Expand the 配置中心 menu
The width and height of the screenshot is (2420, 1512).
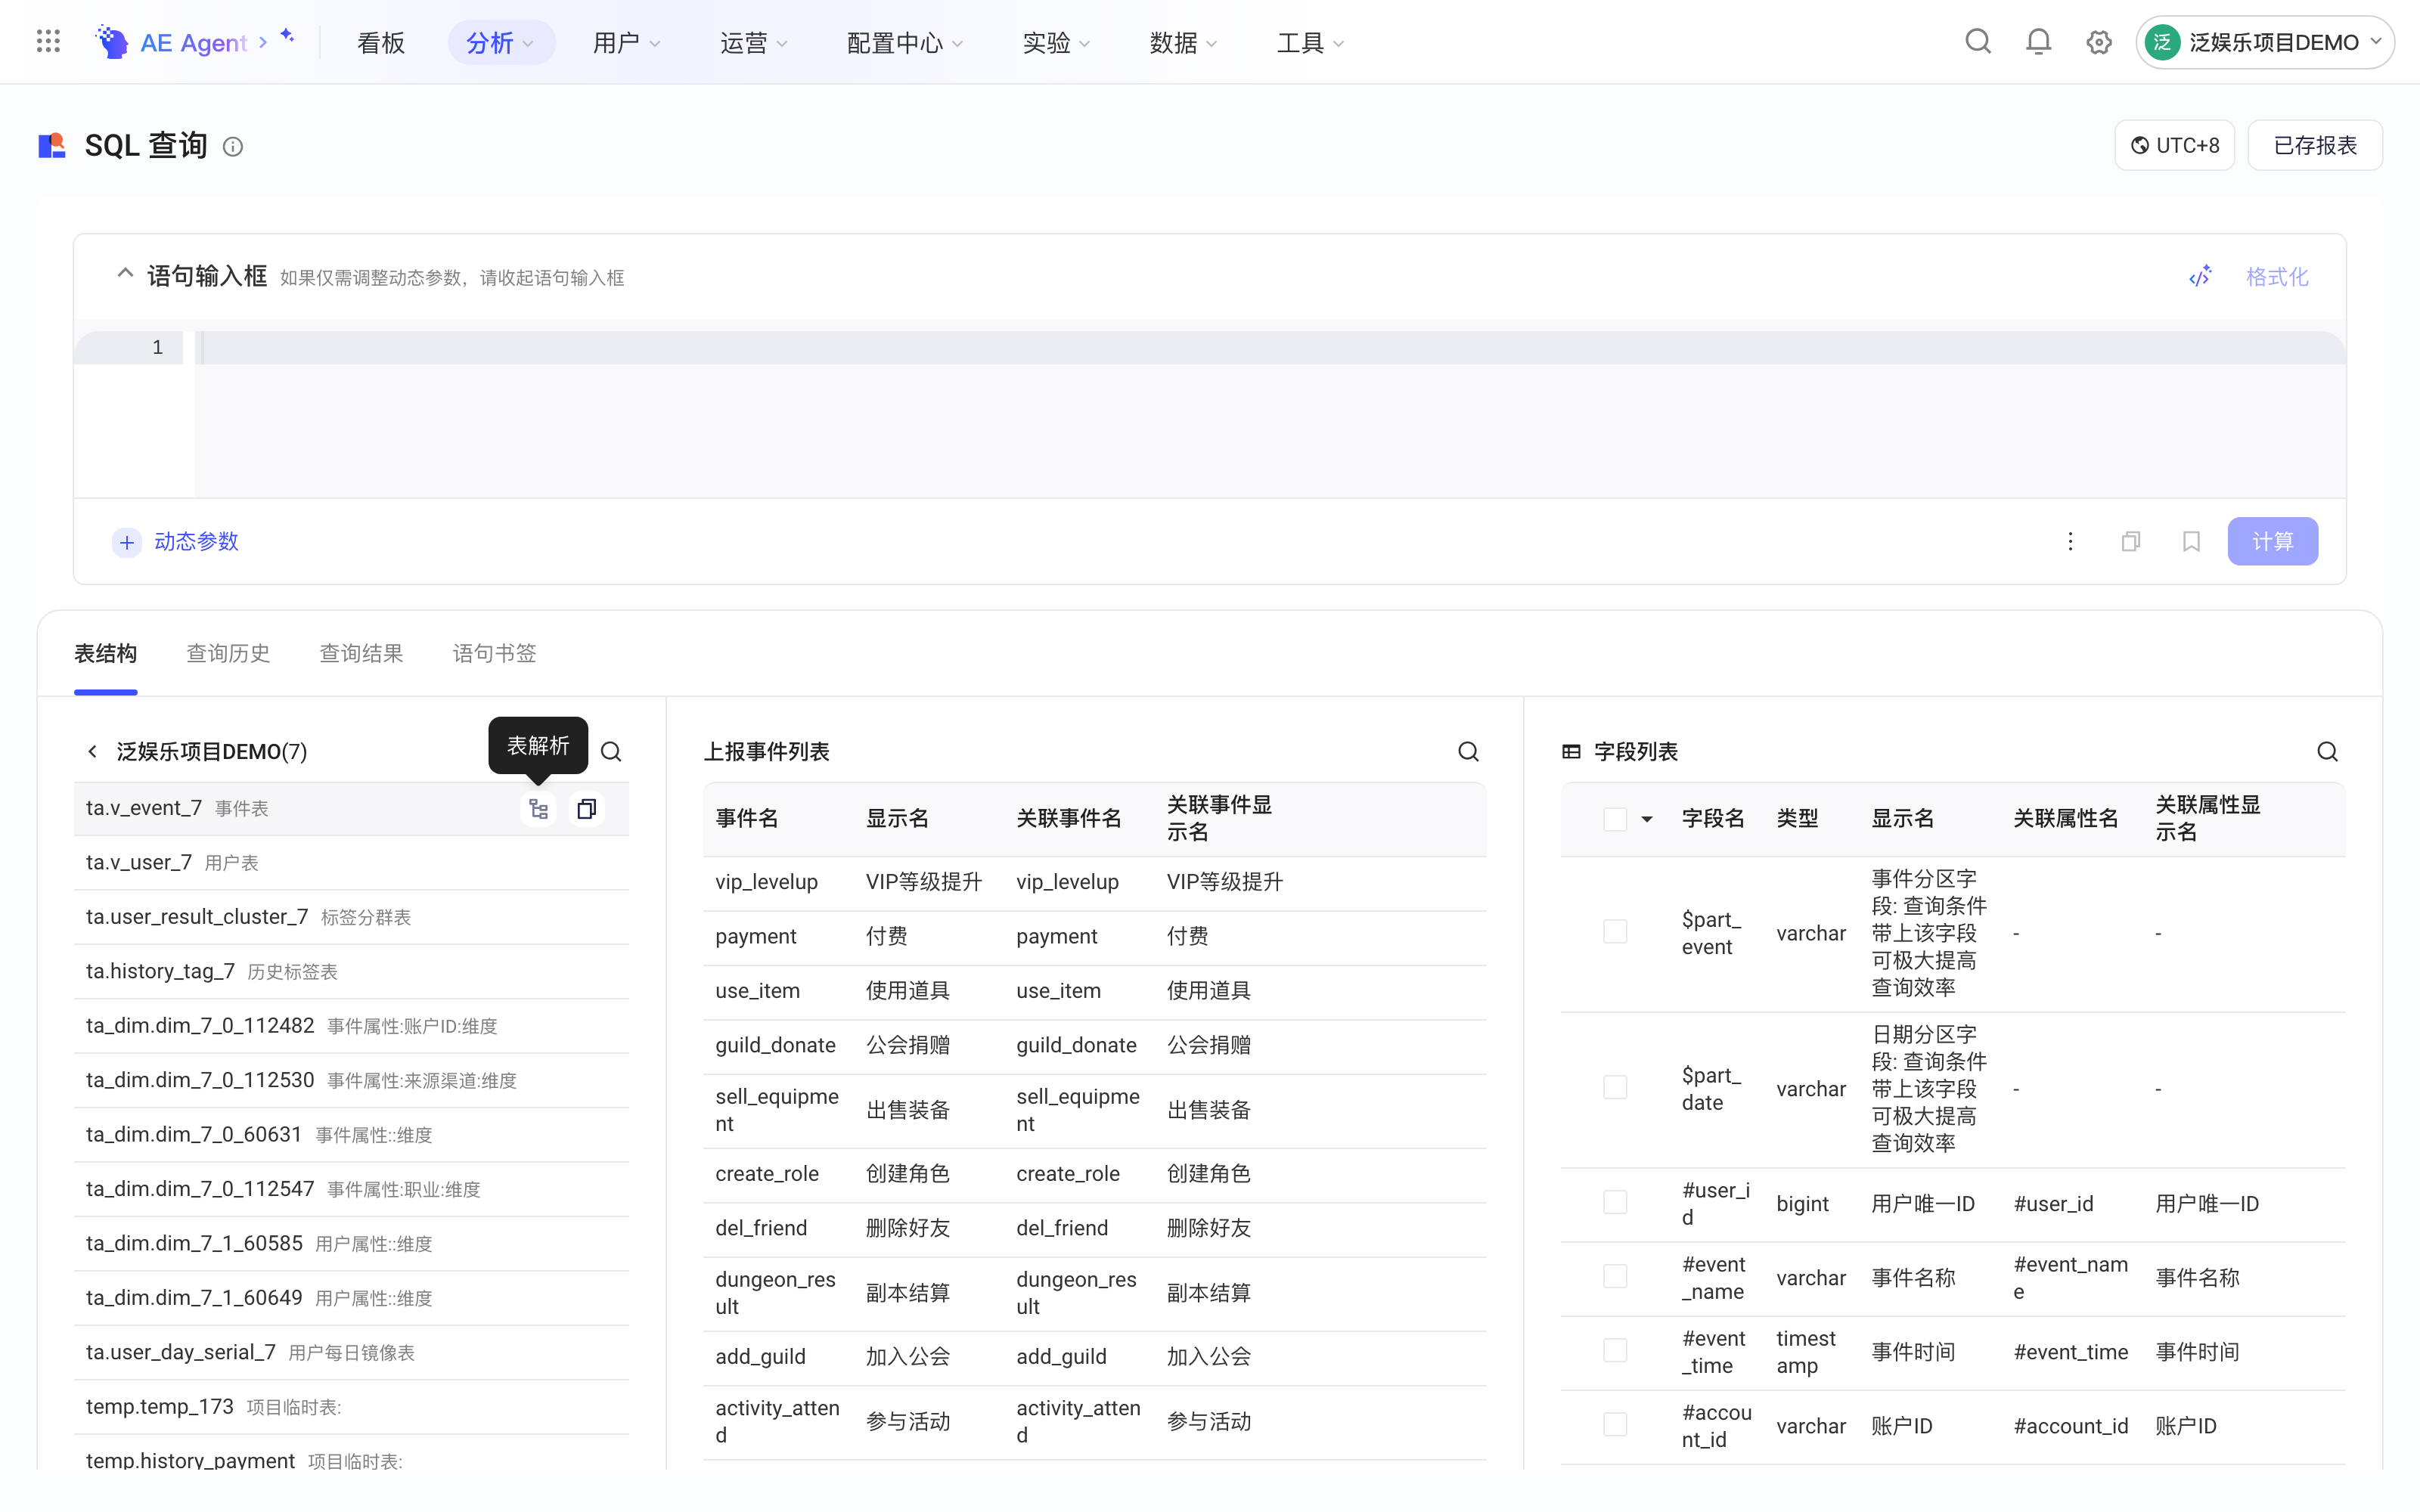point(905,43)
